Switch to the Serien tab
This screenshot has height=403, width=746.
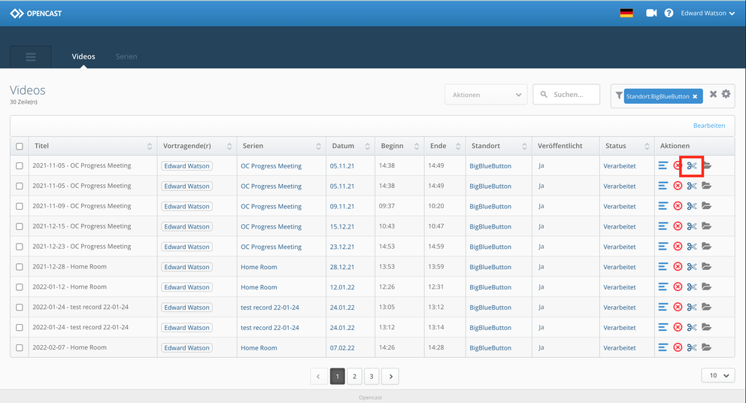(126, 56)
